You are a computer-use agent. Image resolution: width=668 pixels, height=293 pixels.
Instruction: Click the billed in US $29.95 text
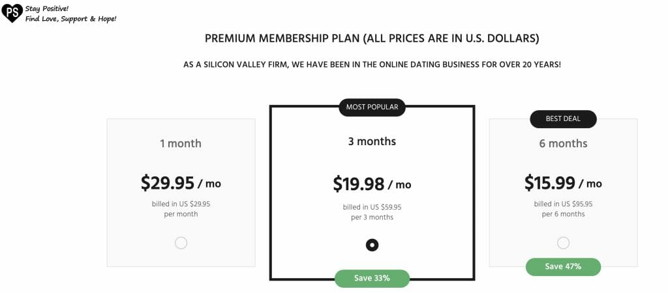pos(181,204)
